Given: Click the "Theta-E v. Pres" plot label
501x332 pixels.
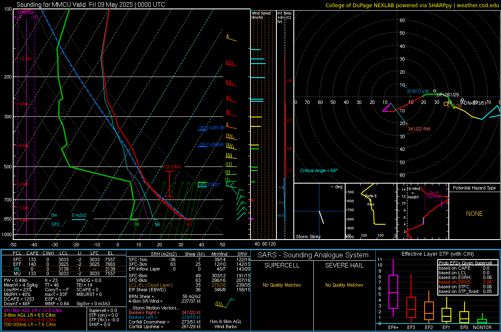Looking at the screenshot, I should point(371,200).
